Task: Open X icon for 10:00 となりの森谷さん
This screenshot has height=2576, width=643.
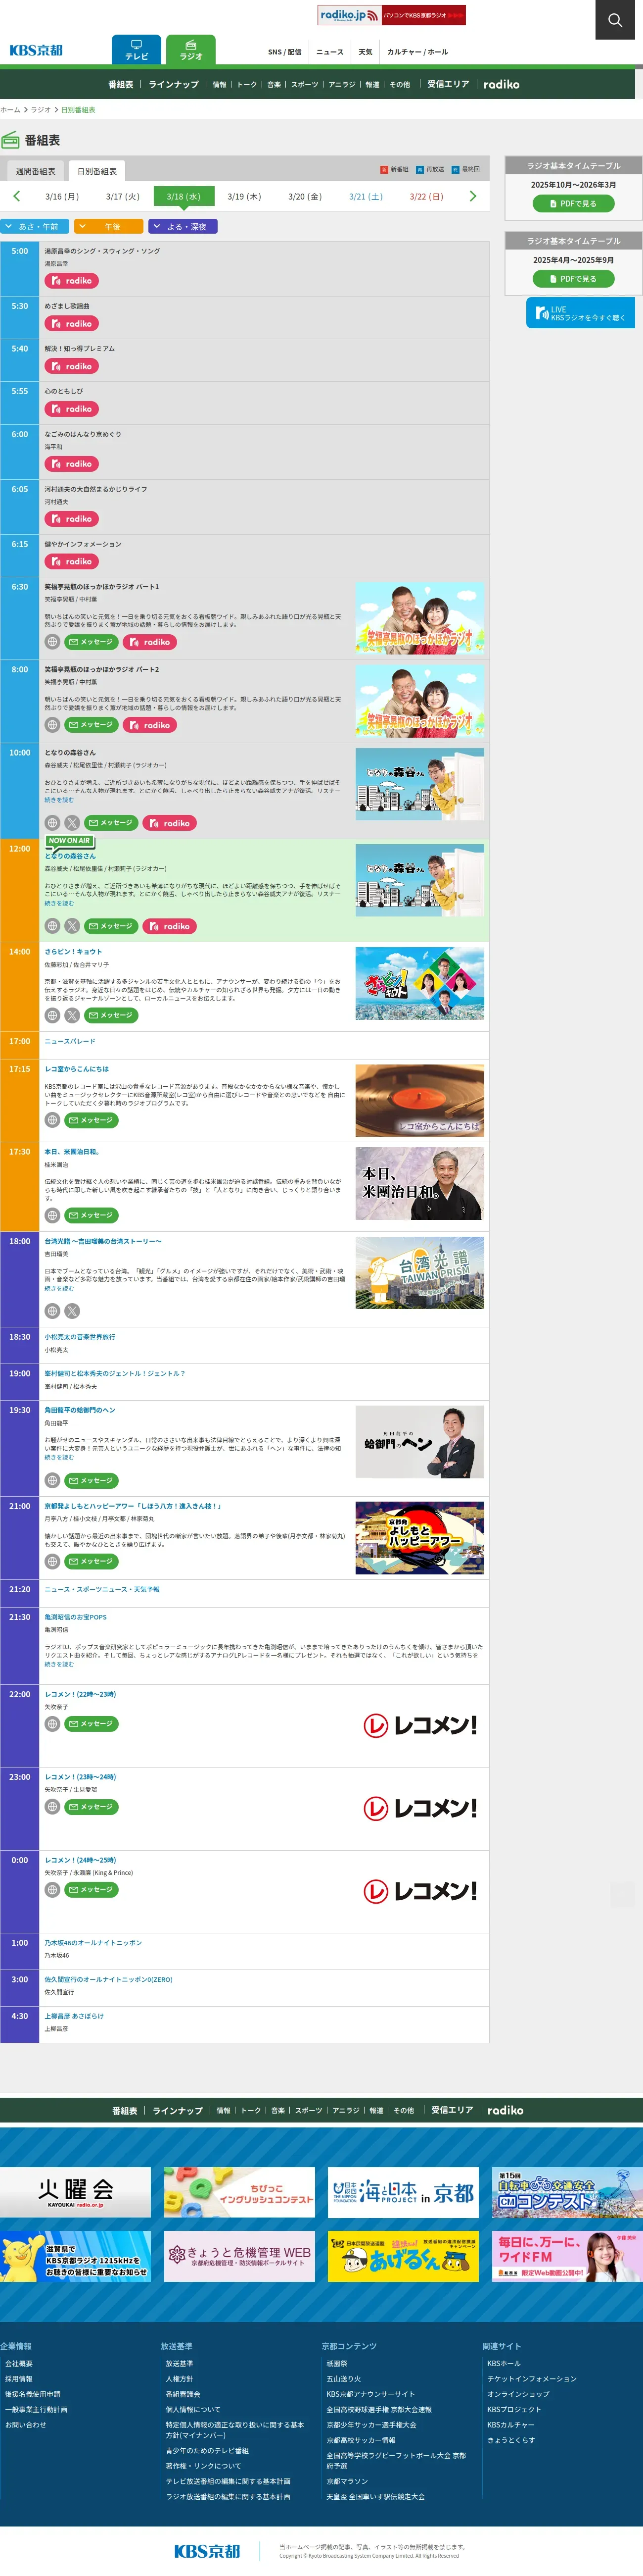Action: (72, 823)
